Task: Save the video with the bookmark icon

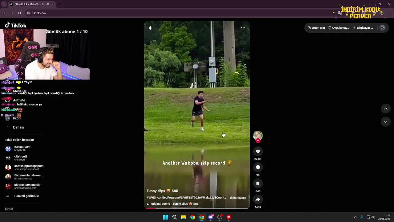Action: point(258,183)
